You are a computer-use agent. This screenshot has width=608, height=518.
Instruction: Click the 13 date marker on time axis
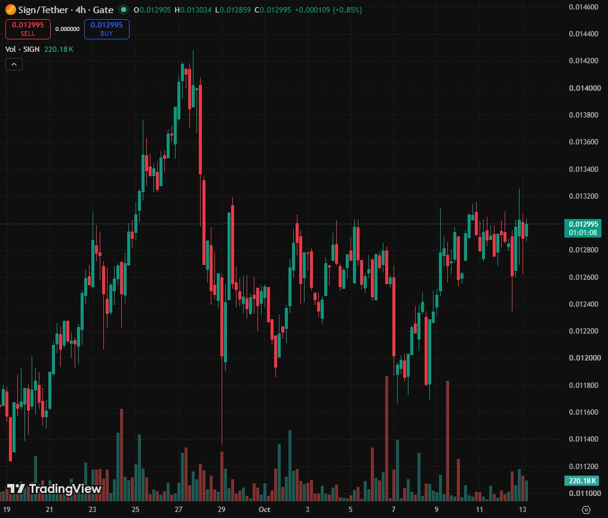(523, 510)
